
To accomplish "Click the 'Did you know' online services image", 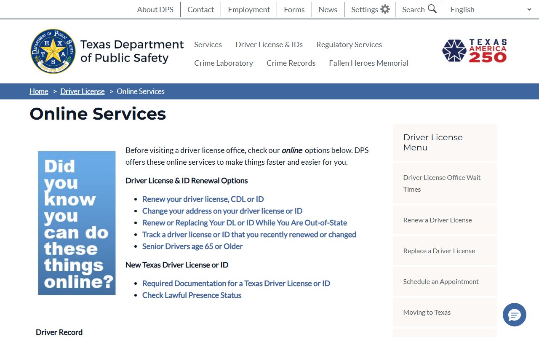I will pyautogui.click(x=77, y=223).
